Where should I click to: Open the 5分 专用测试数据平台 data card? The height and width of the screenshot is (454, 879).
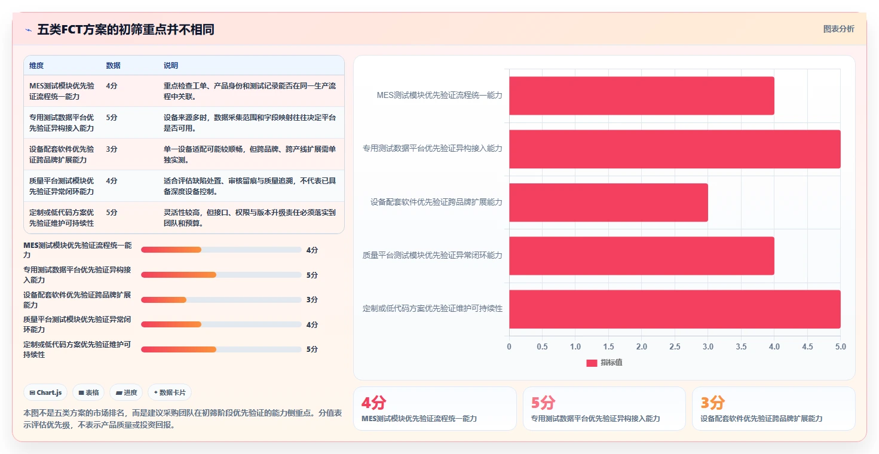[x=604, y=409]
